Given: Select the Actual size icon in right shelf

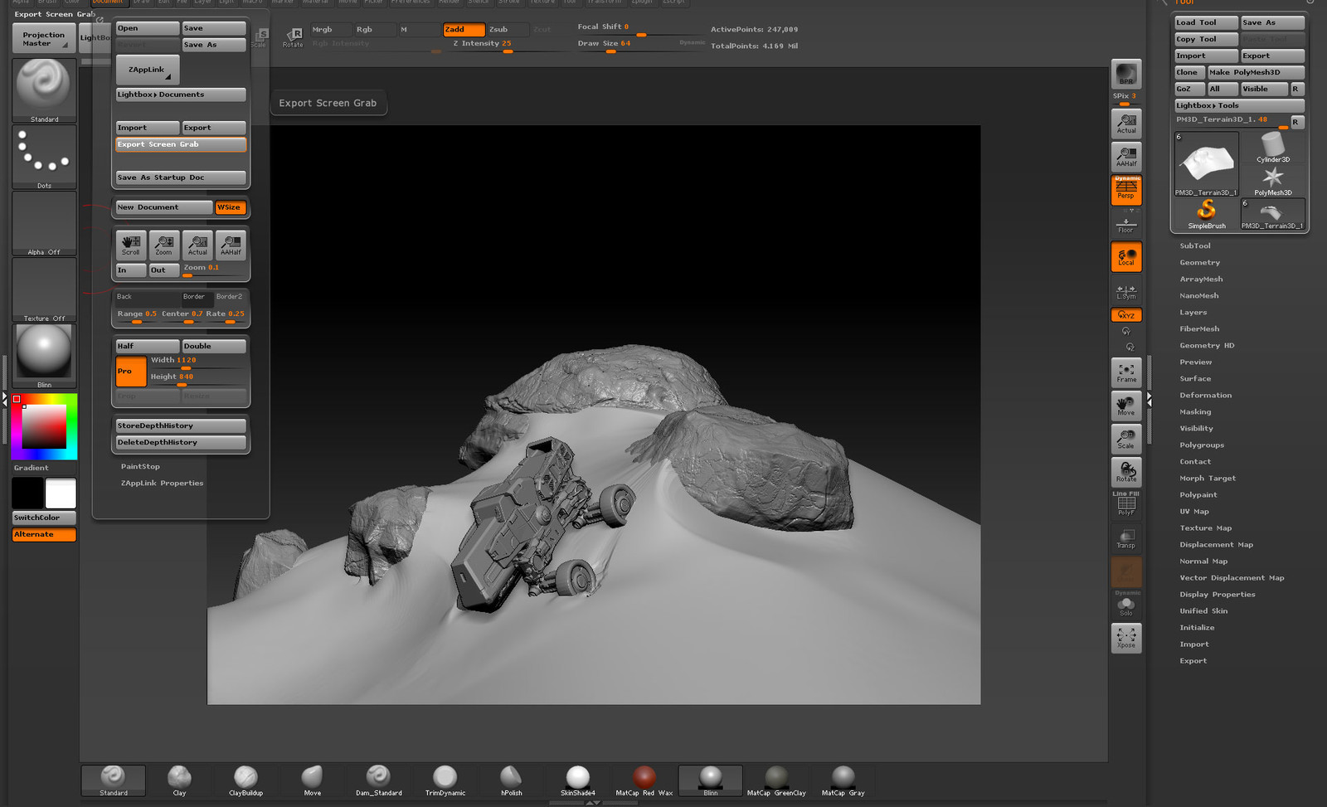Looking at the screenshot, I should (x=1126, y=124).
